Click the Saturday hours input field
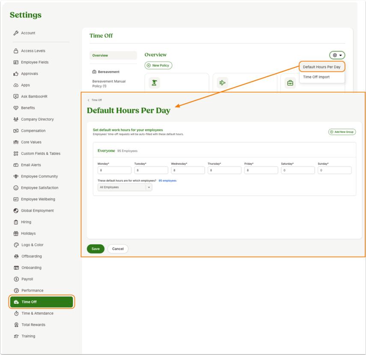This screenshot has height=355, width=366. 298,170
